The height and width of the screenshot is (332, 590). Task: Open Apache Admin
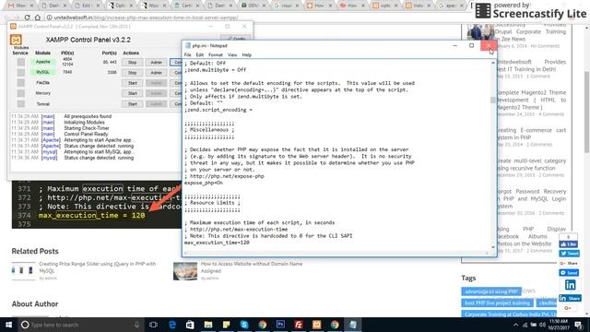pos(156,63)
